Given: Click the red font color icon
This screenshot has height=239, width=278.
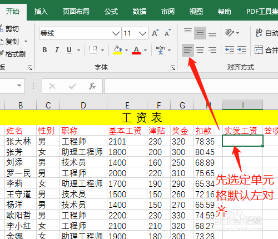Looking at the screenshot, I should pyautogui.click(x=136, y=50).
